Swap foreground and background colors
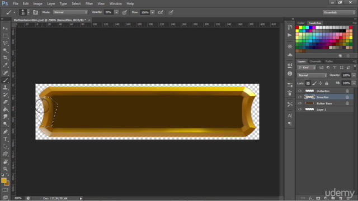Viewport: 358px width, 201px height. coord(7,175)
